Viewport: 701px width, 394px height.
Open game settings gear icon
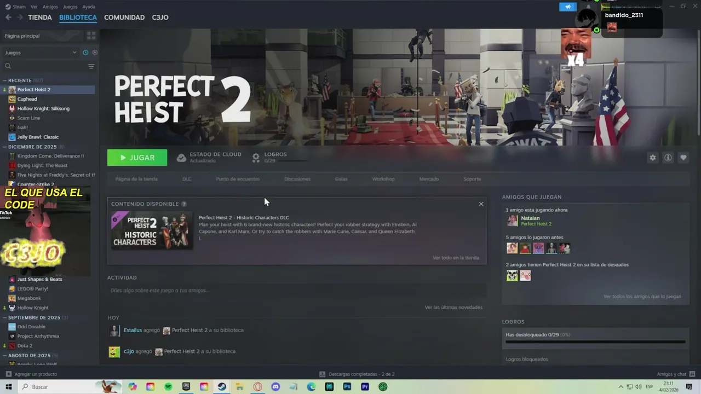pyautogui.click(x=652, y=158)
